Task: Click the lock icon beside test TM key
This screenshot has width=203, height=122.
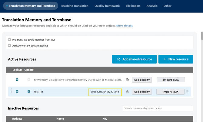Action: (x=127, y=92)
